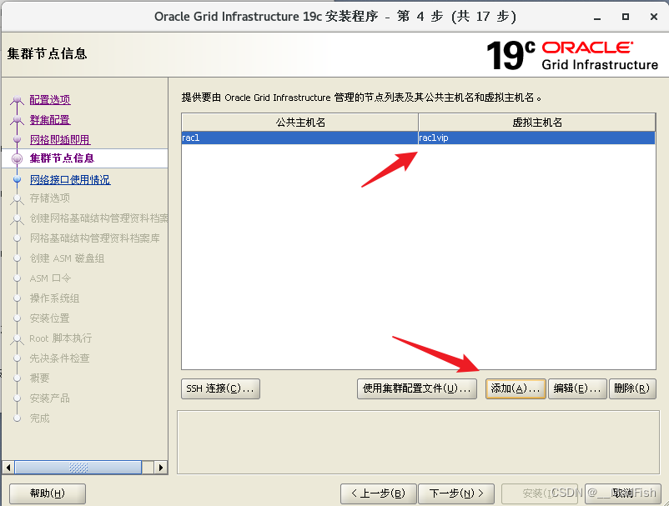The image size is (669, 506).
Task: Remove the node with 删除(R) button
Action: pyautogui.click(x=632, y=388)
